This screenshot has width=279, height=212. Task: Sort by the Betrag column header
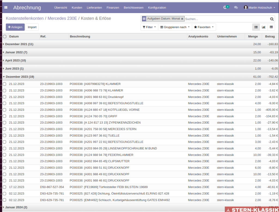270,36
